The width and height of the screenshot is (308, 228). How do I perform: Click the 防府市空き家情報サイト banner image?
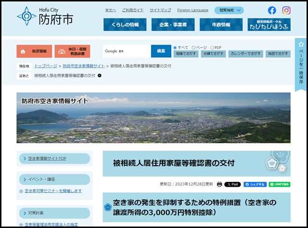tap(154, 118)
